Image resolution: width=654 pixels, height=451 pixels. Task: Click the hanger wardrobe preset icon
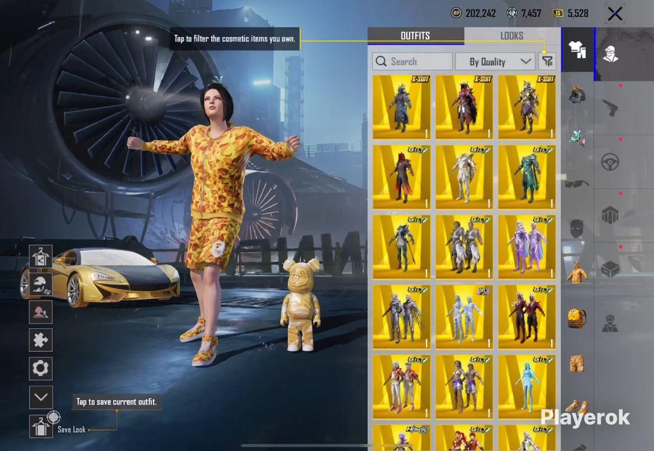[x=40, y=256]
